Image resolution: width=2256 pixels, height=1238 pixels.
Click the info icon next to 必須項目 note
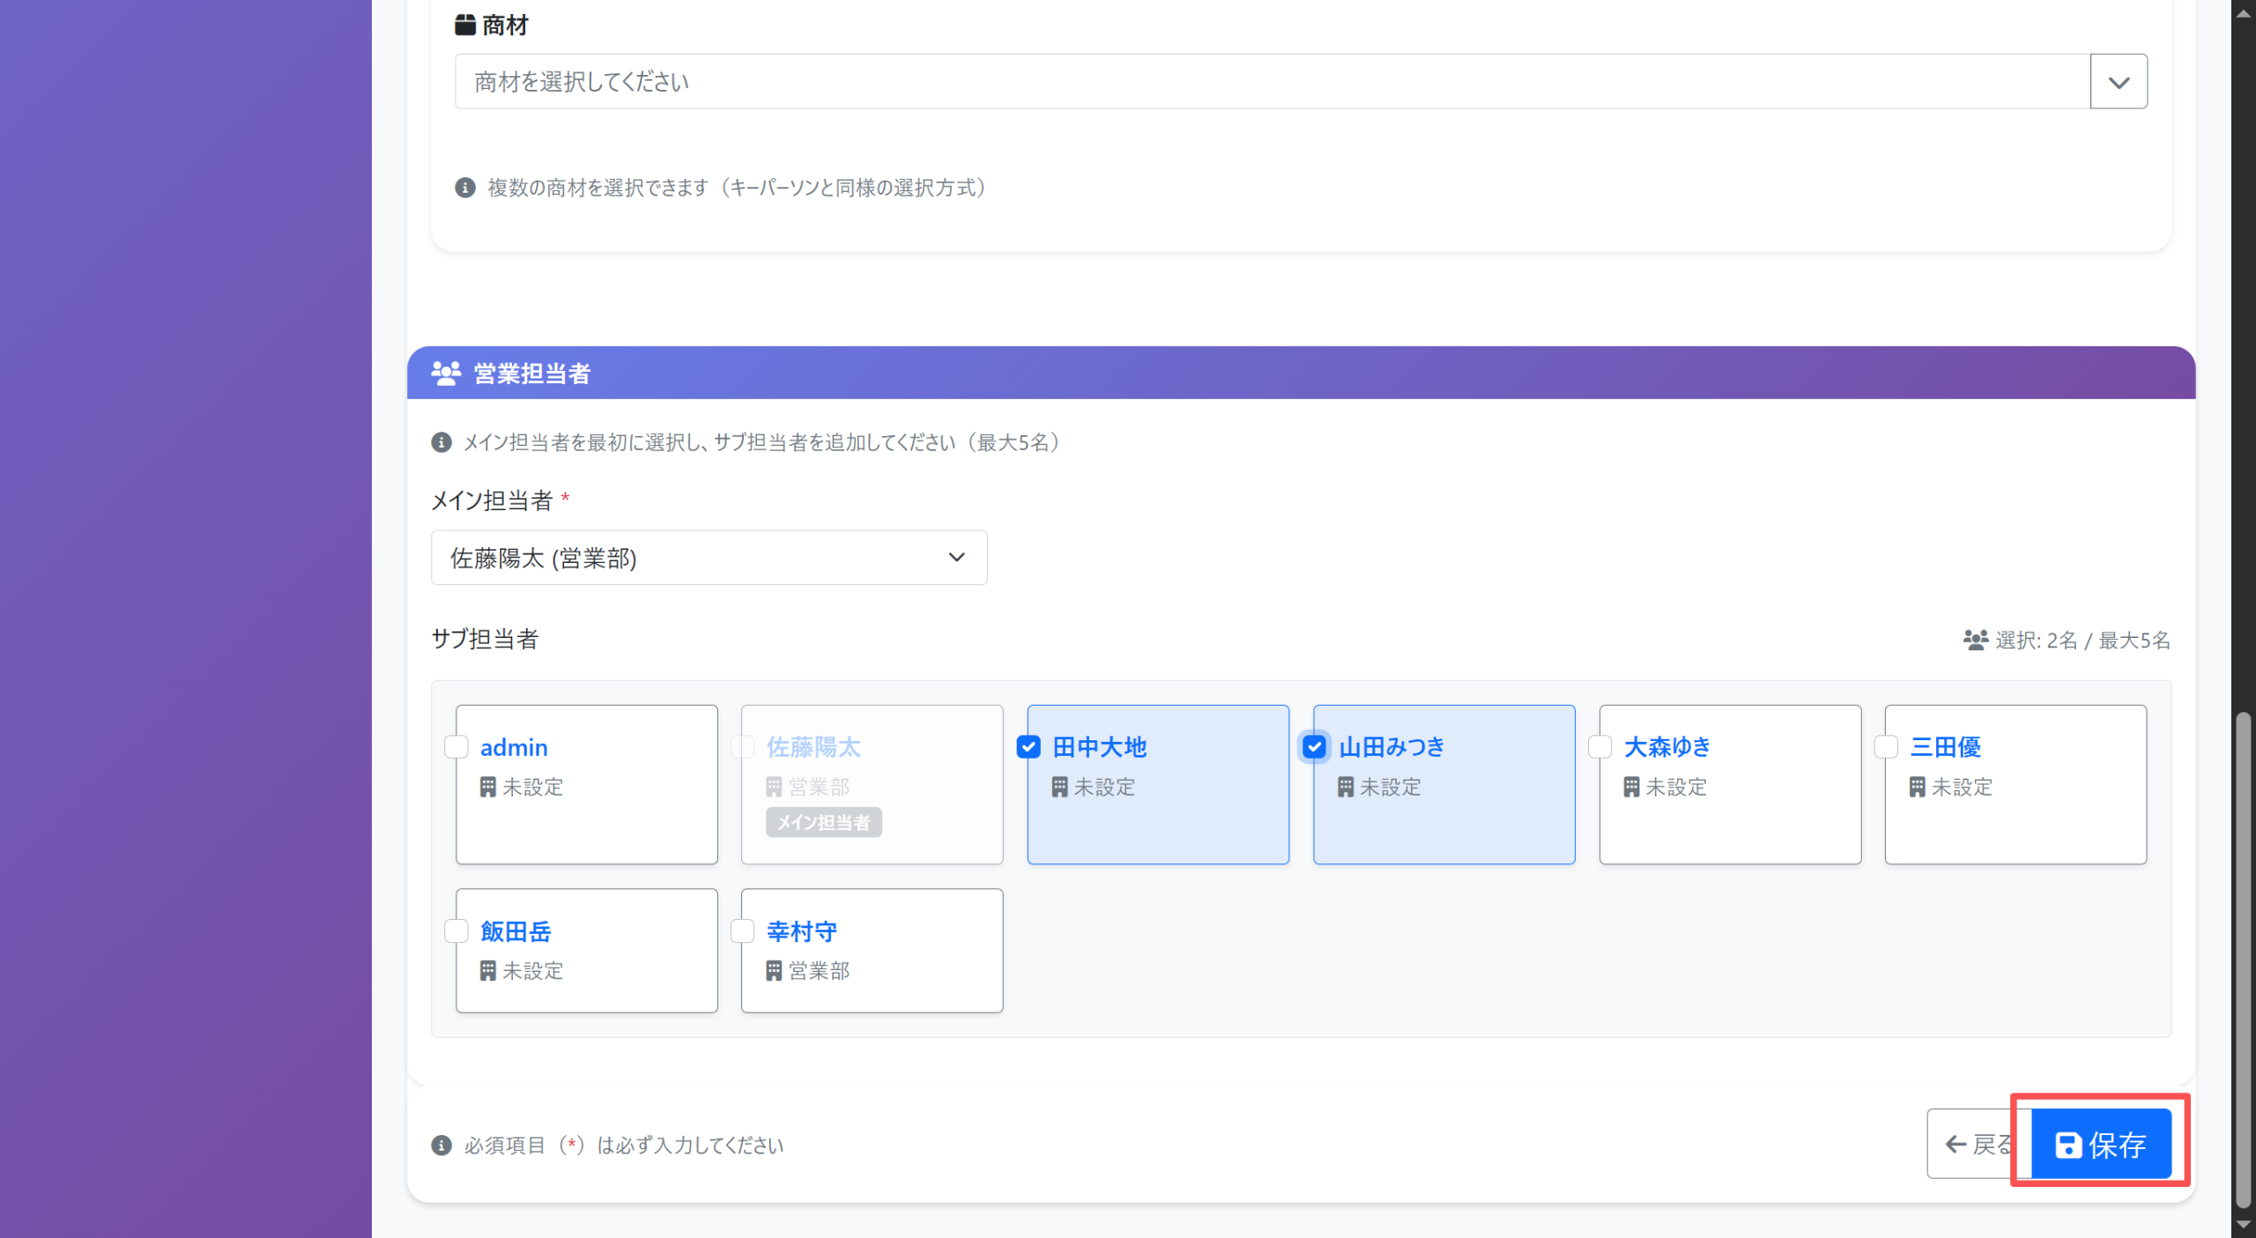pyautogui.click(x=441, y=1145)
